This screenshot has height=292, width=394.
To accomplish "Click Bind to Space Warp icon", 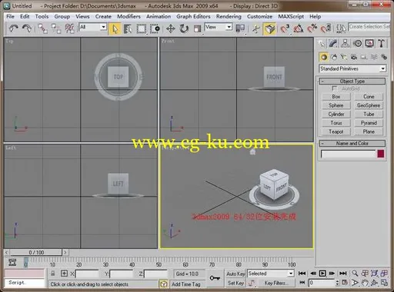I will (70, 28).
